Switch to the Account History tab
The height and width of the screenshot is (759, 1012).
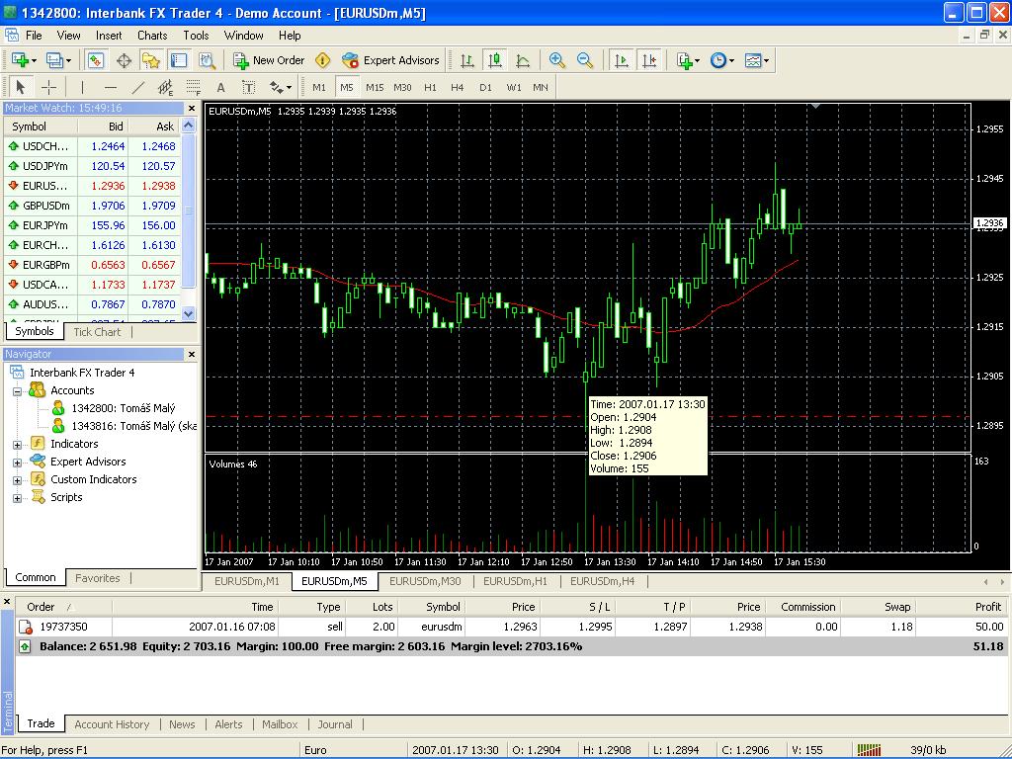pyautogui.click(x=112, y=724)
